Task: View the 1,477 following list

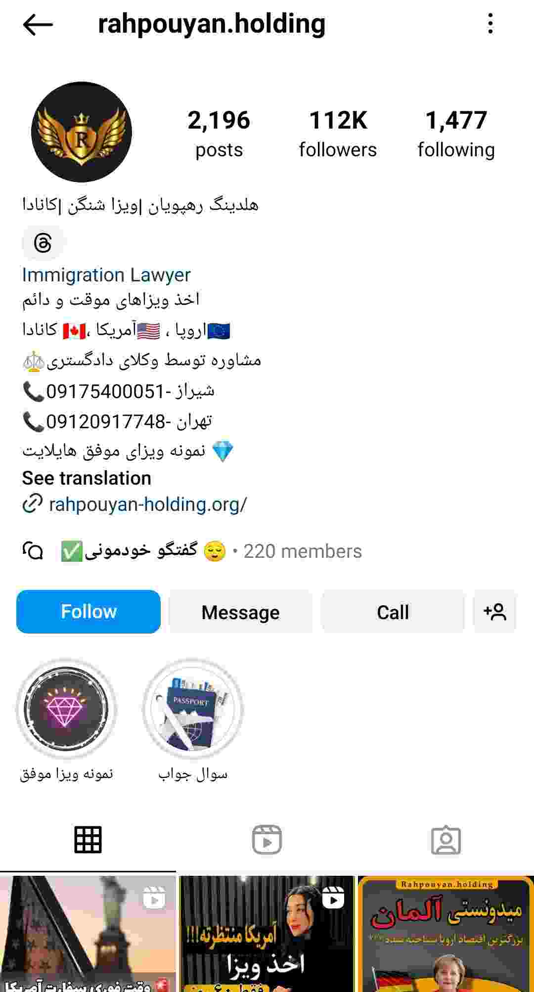Action: (456, 134)
